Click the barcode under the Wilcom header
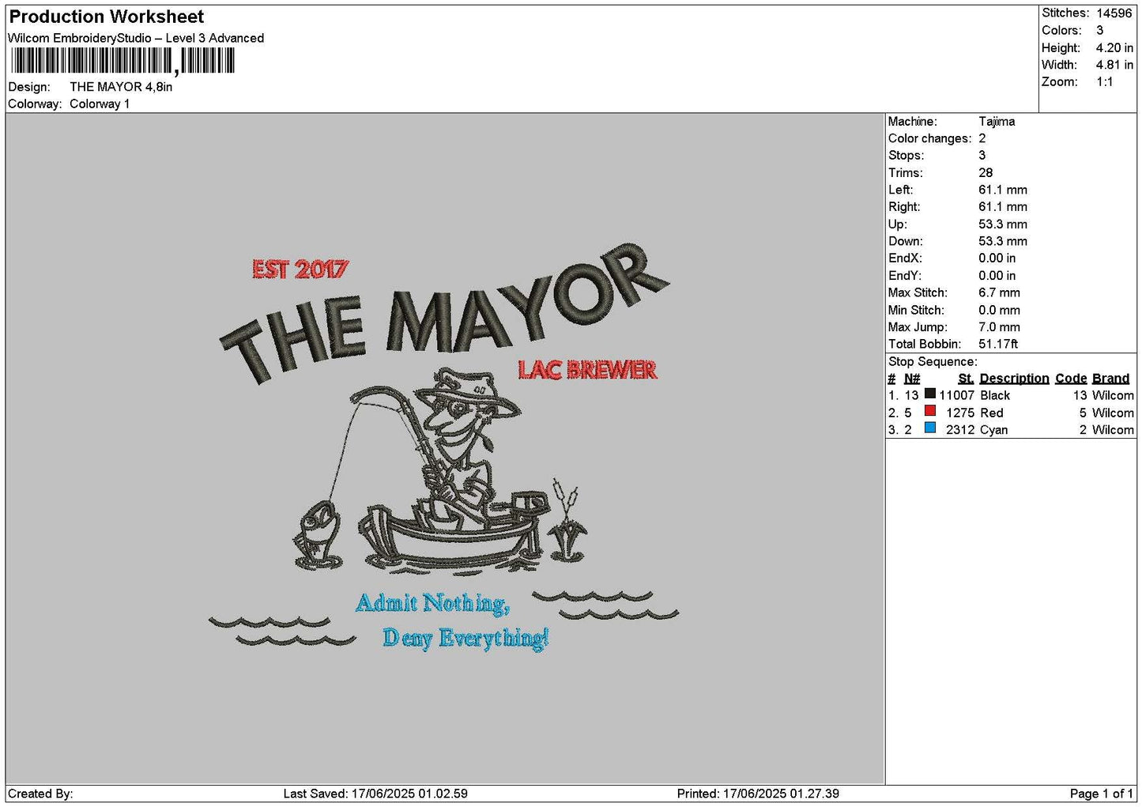This screenshot has height=807, width=1142. pyautogui.click(x=122, y=61)
